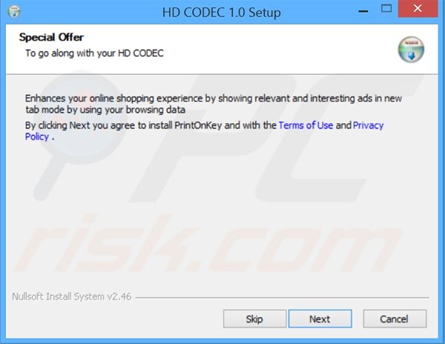Viewport: 445px width, 344px height.
Task: Click the separator line beside the Nullsoft label
Action: 282,298
